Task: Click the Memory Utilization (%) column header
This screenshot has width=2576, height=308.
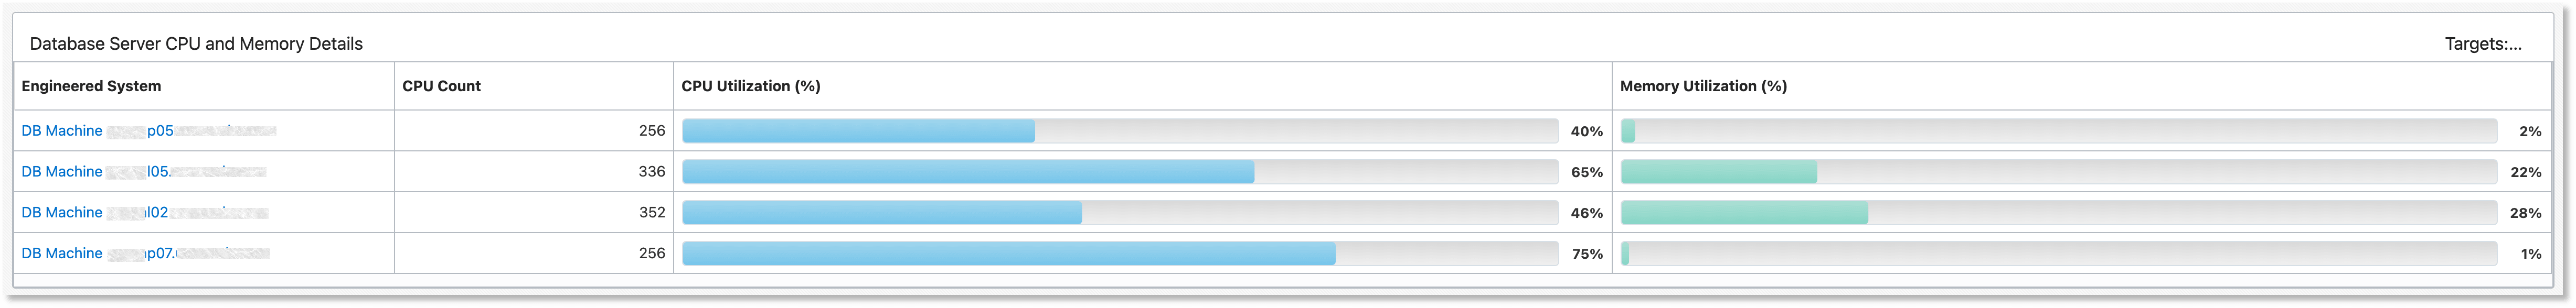Action: coord(1703,86)
